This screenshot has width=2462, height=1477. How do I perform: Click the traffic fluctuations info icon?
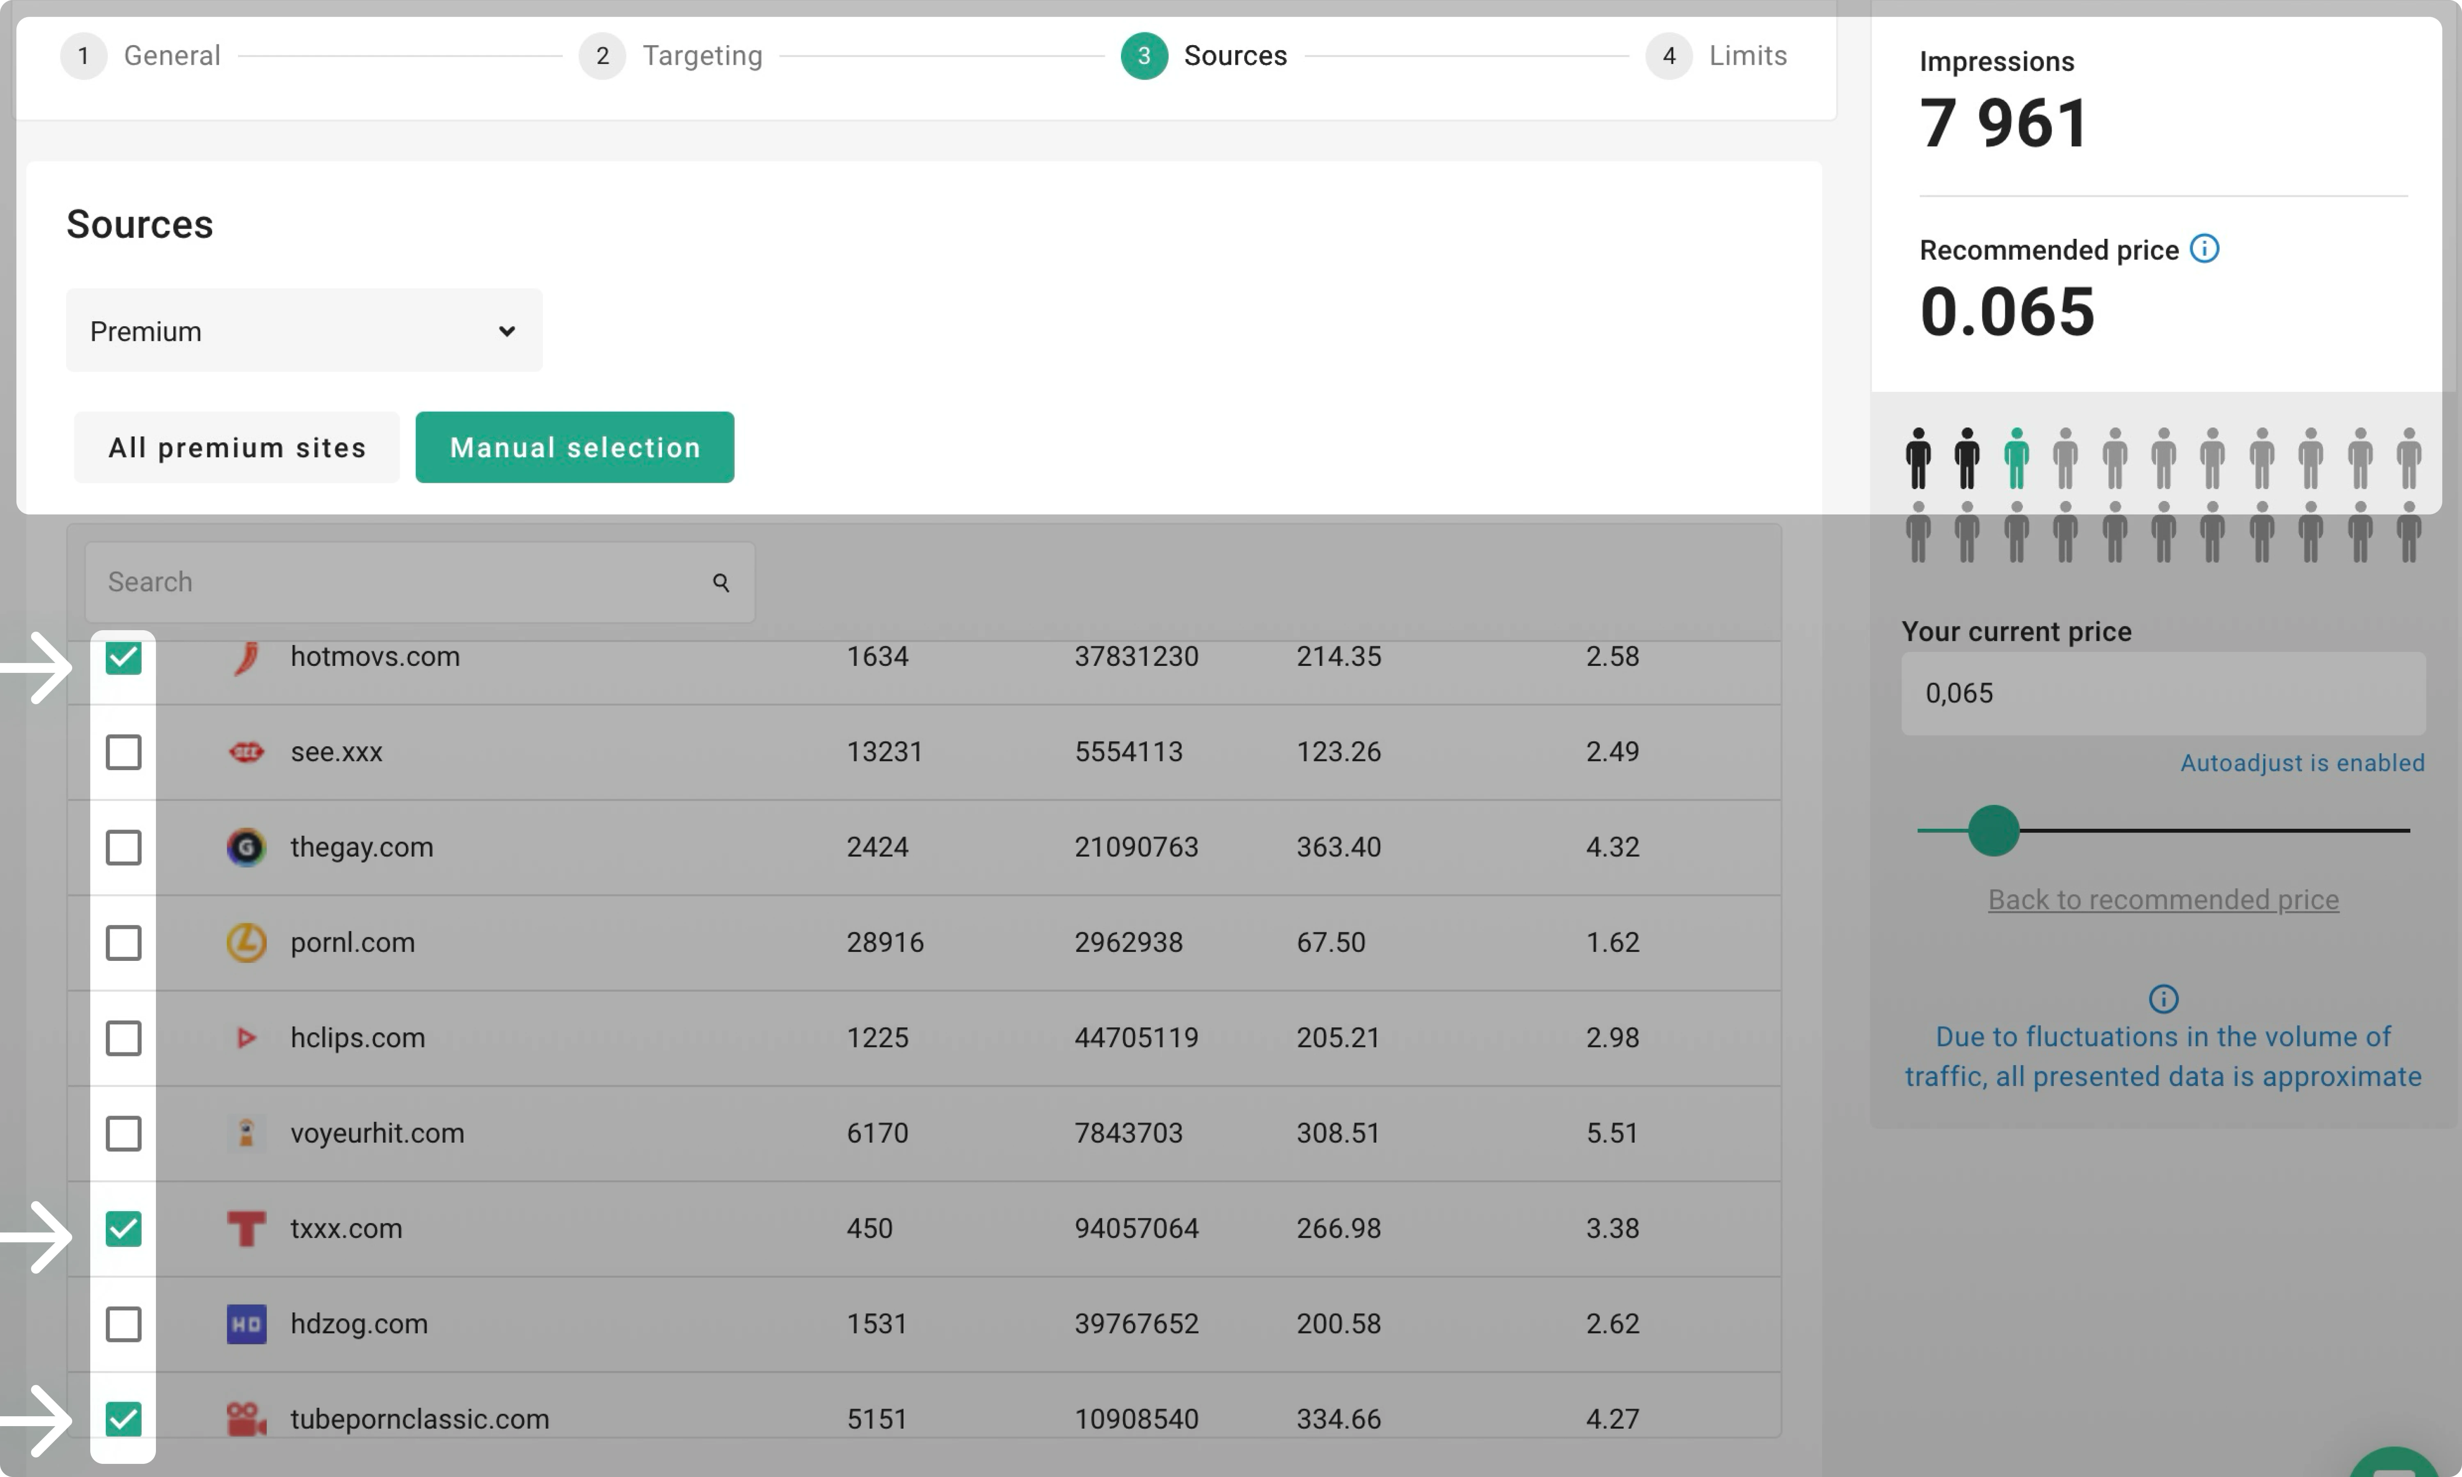click(2162, 998)
